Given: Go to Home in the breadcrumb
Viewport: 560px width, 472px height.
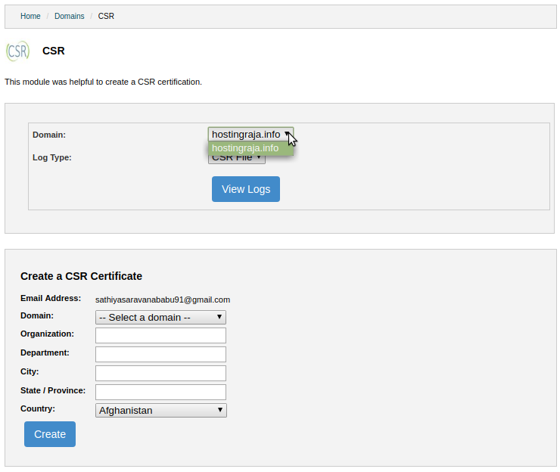Looking at the screenshot, I should (30, 16).
